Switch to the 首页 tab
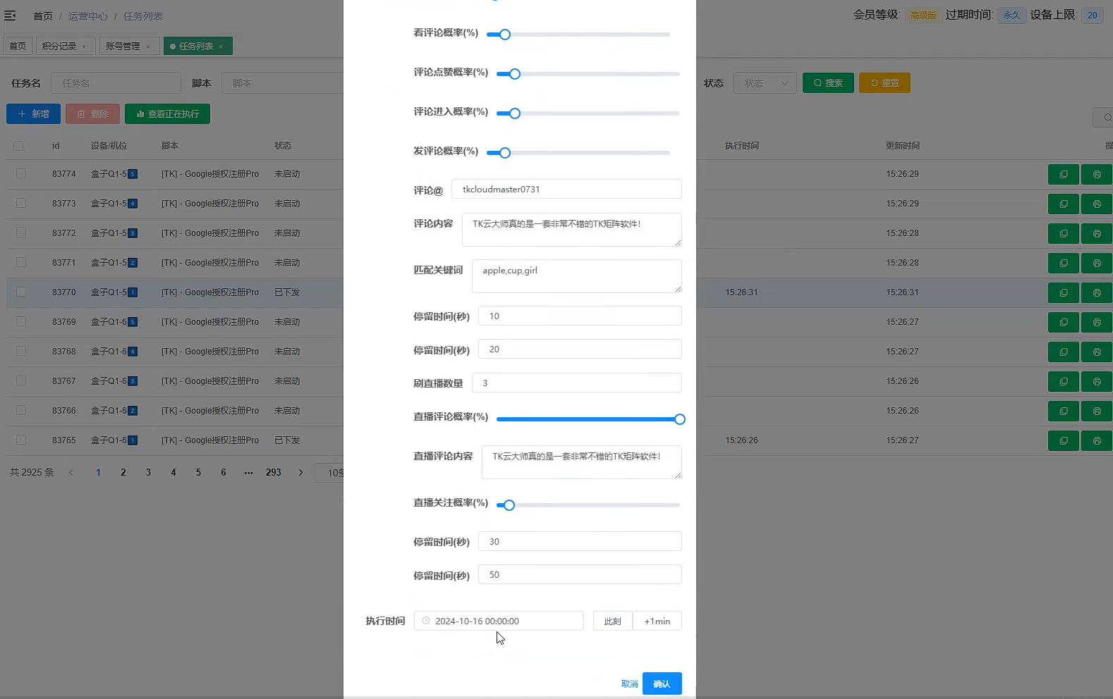The image size is (1113, 699). coord(18,47)
